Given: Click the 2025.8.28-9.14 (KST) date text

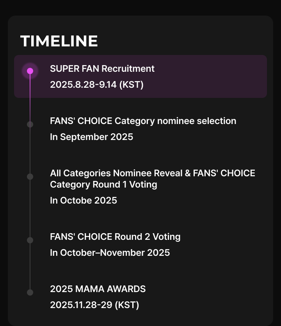Looking at the screenshot, I should pyautogui.click(x=97, y=85).
